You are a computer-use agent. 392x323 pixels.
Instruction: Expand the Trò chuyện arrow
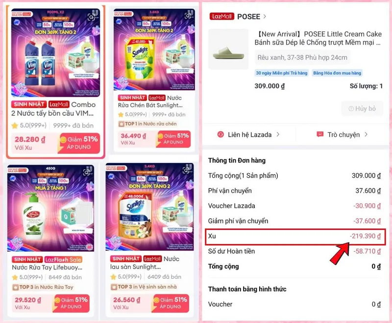pyautogui.click(x=366, y=135)
